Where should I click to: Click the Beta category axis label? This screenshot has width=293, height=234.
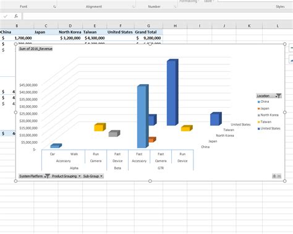[117, 168]
